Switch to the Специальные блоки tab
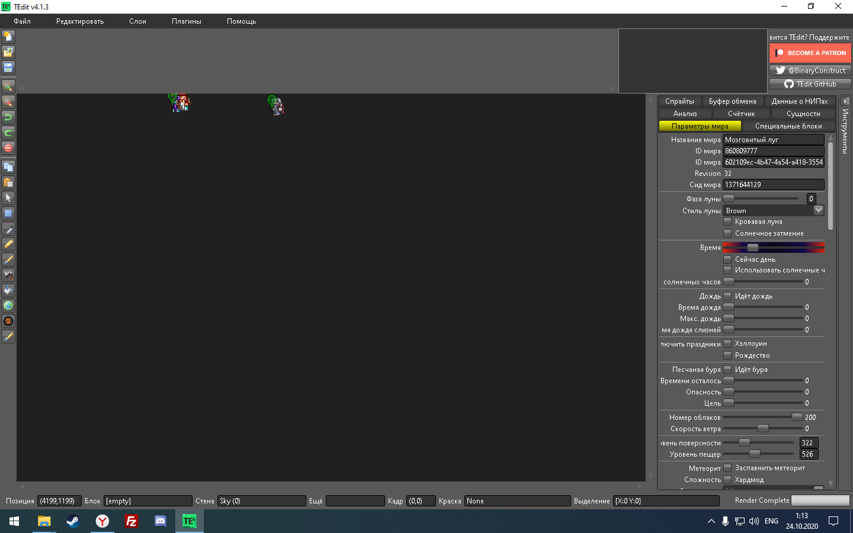853x533 pixels. click(788, 126)
